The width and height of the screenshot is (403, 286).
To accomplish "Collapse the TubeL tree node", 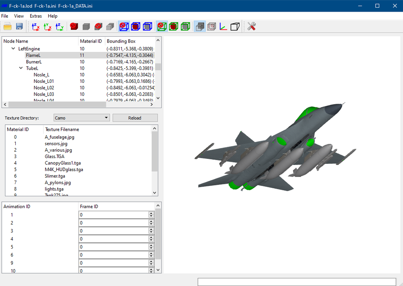I will pos(21,68).
